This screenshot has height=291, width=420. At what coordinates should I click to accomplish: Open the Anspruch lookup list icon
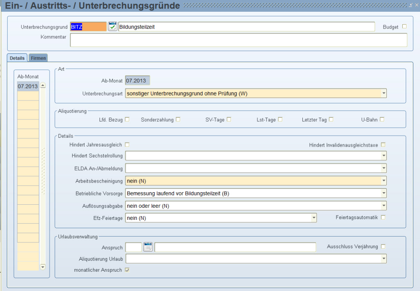pyautogui.click(x=148, y=247)
